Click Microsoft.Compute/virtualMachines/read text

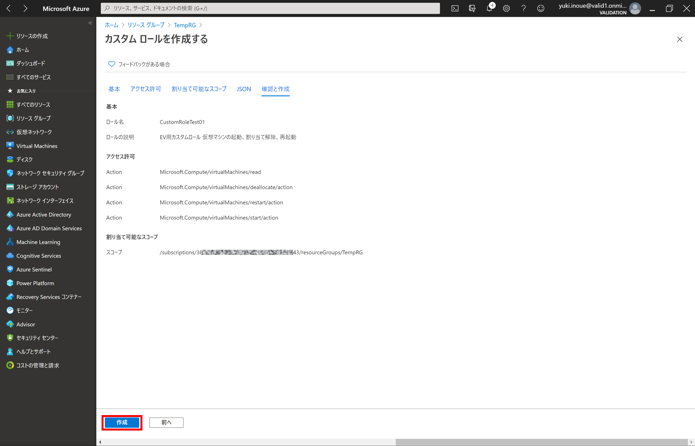click(x=210, y=172)
